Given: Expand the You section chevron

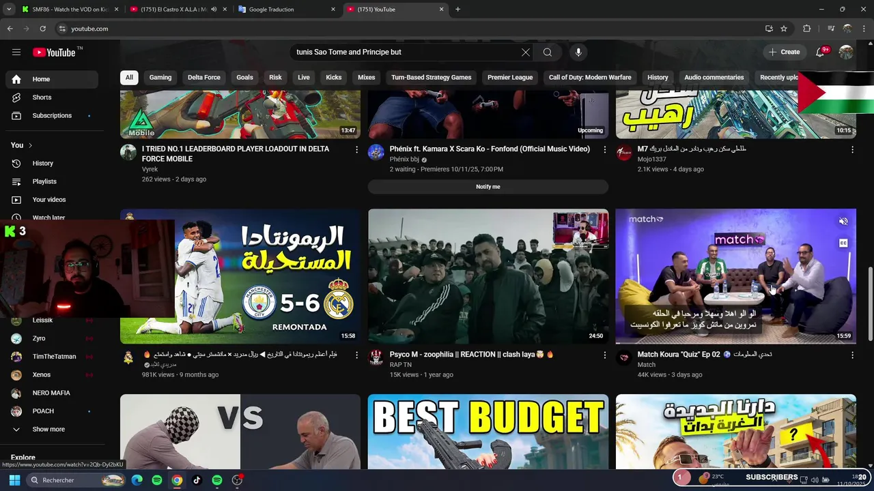Looking at the screenshot, I should point(30,145).
